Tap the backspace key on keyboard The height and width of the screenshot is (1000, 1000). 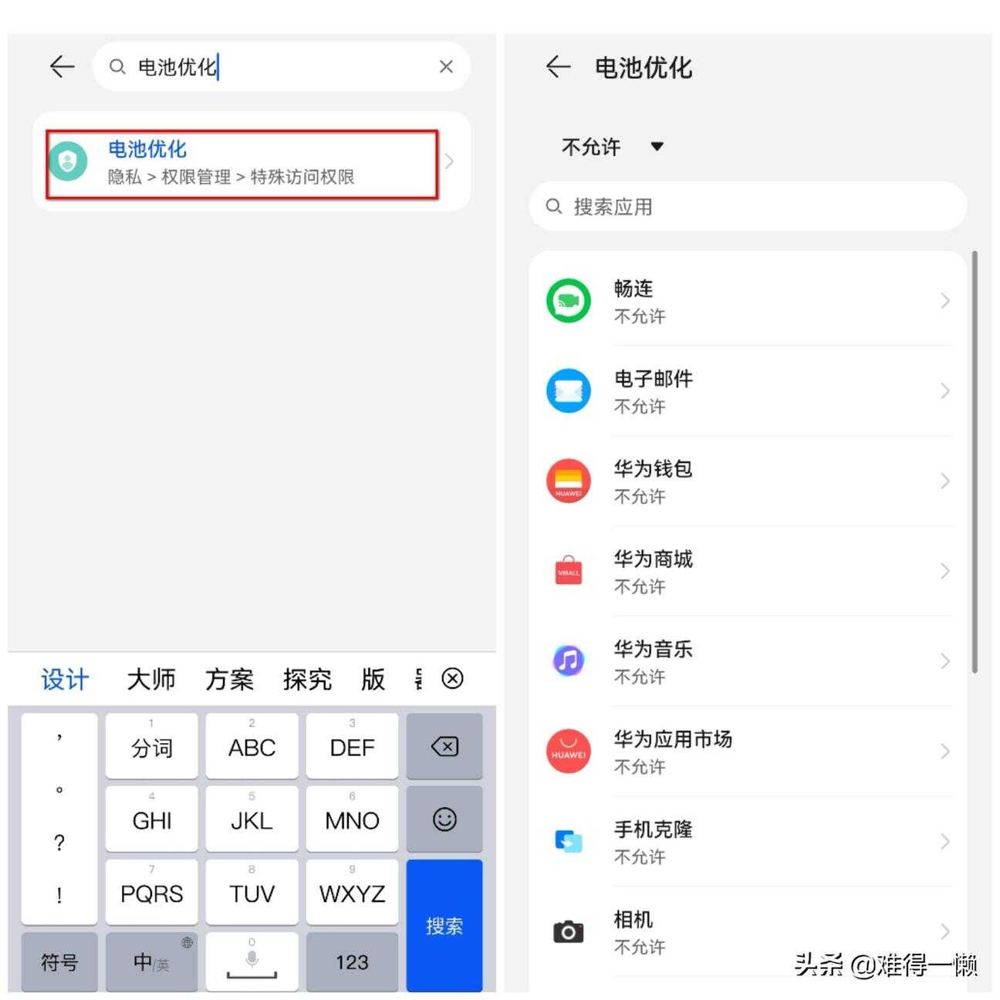click(x=444, y=746)
